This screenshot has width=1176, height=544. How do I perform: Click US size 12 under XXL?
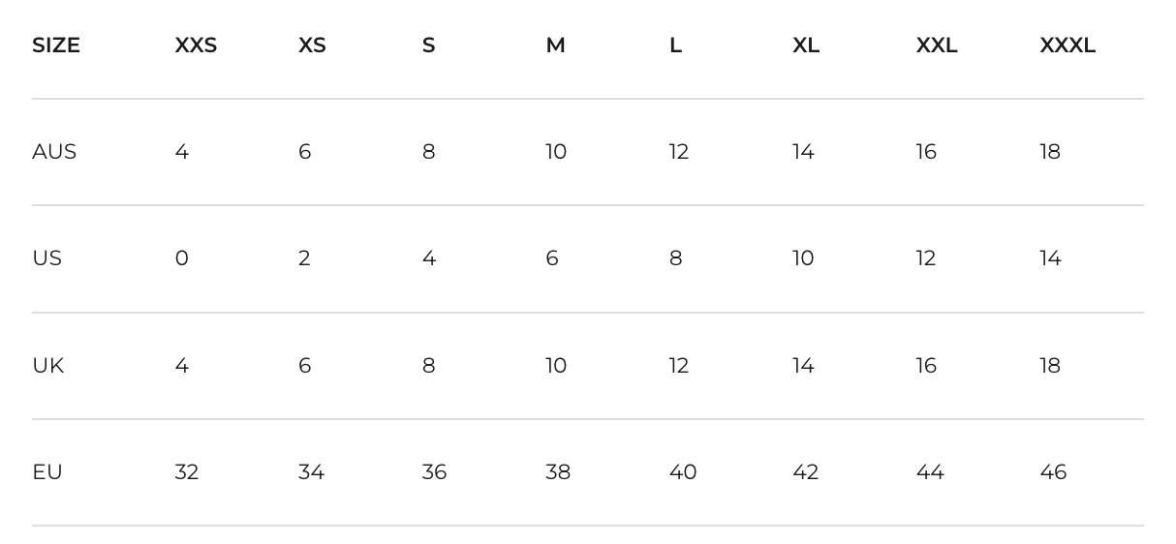pos(926,258)
